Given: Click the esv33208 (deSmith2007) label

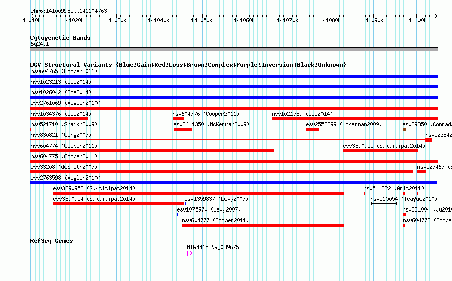Looking at the screenshot, I should click(x=64, y=167).
